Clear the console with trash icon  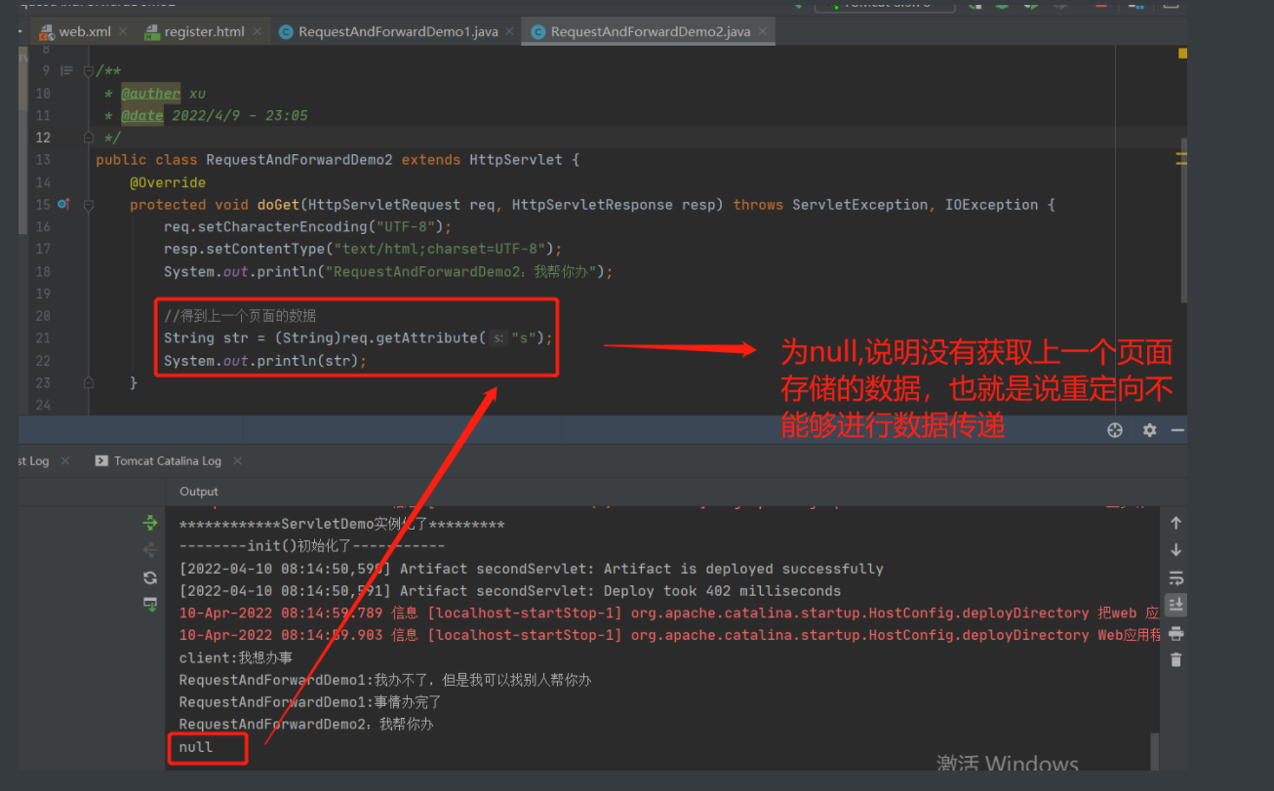1175,660
